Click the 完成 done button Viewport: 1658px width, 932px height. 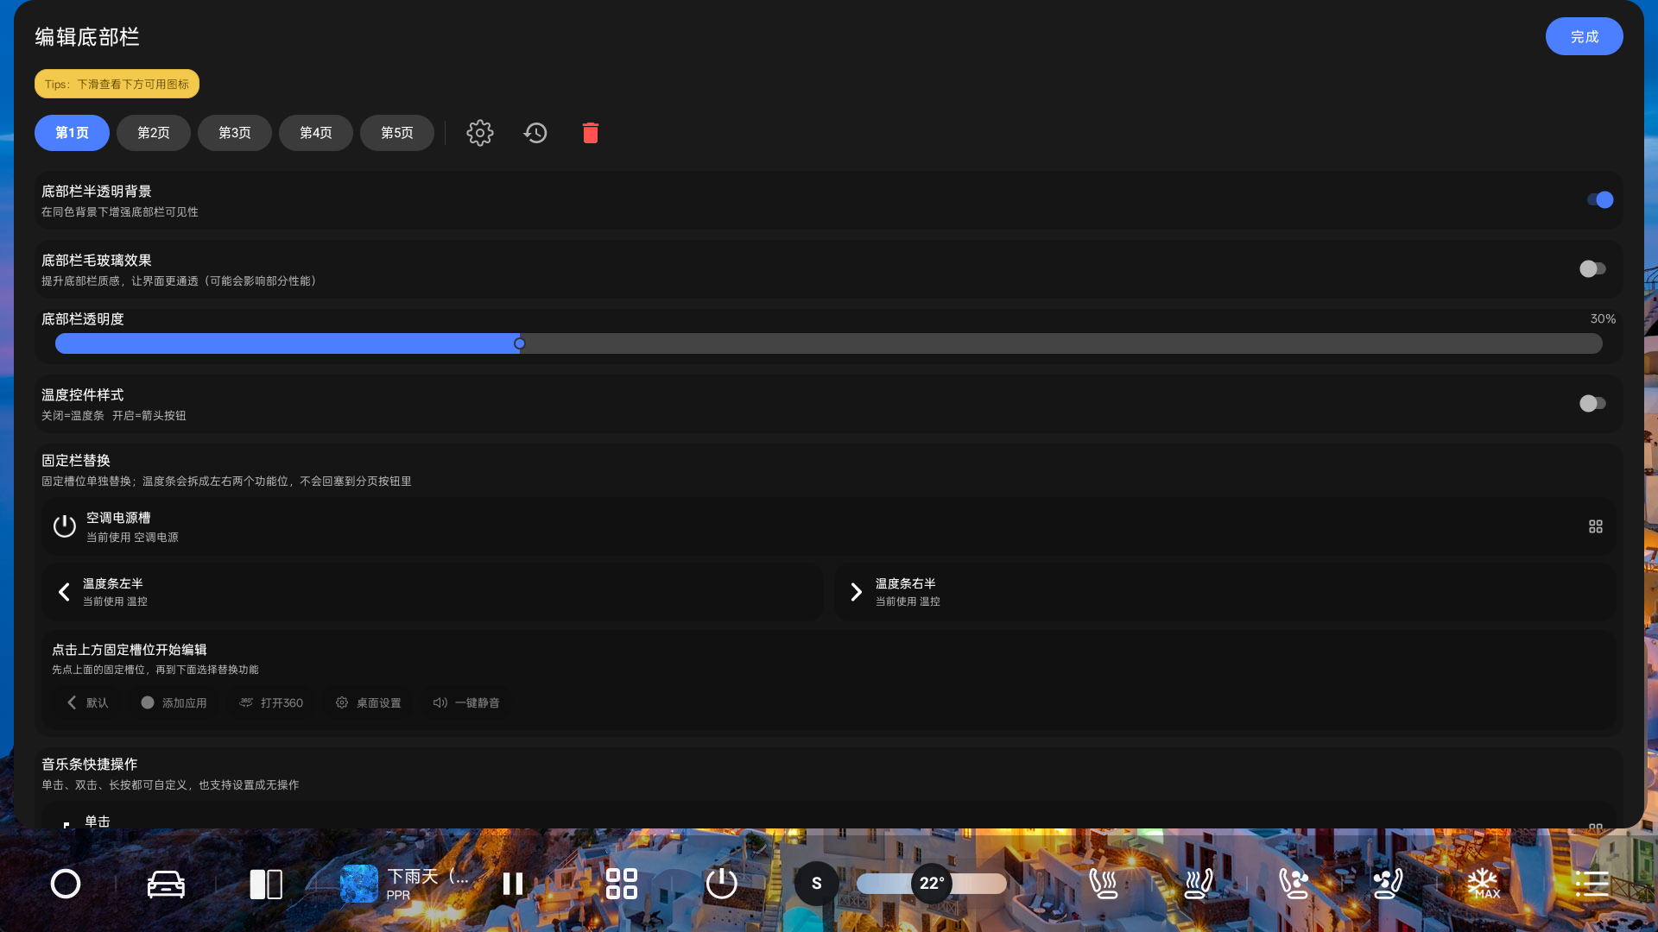(x=1585, y=36)
